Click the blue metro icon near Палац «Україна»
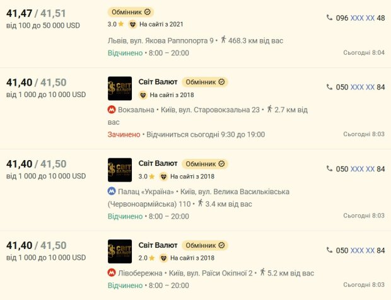Image resolution: width=391 pixels, height=300 pixels. [112, 191]
